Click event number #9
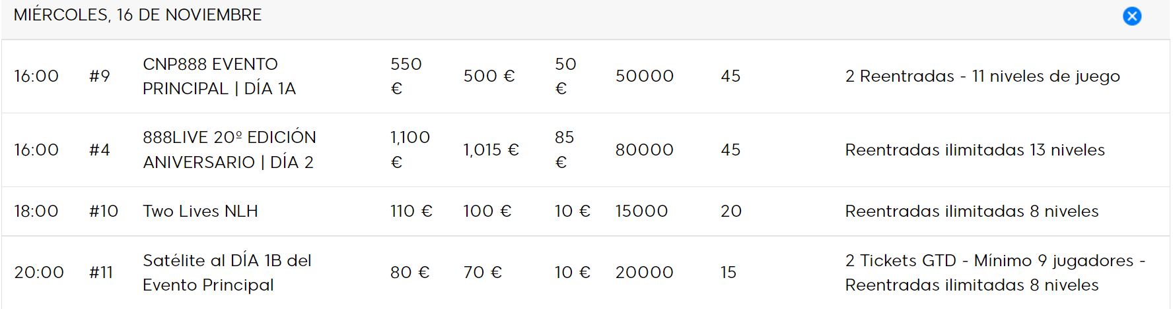Image resolution: width=1173 pixels, height=309 pixels. pyautogui.click(x=100, y=76)
